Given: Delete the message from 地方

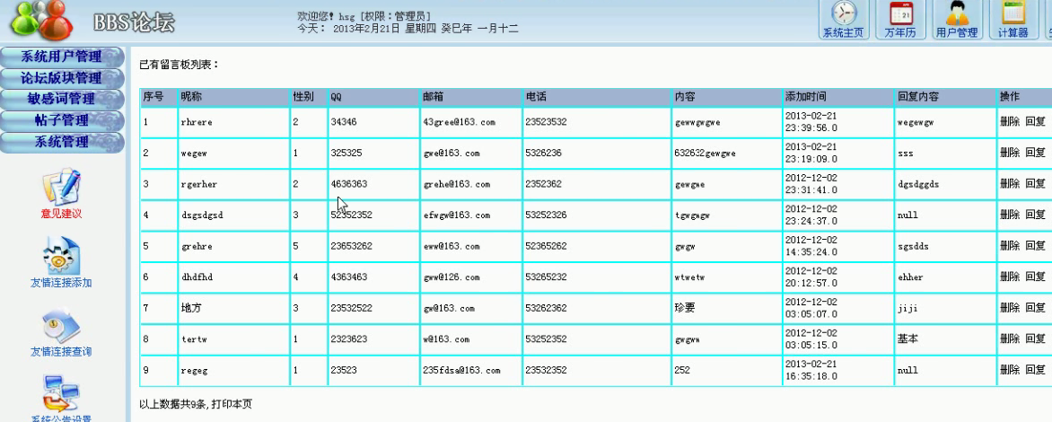Looking at the screenshot, I should (x=1009, y=307).
